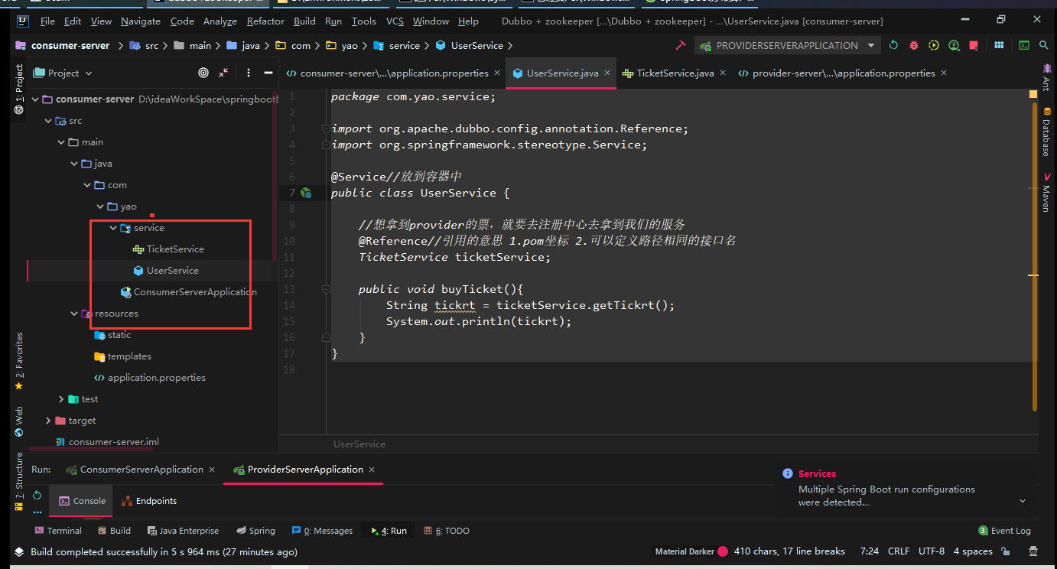Toggle the Terminal tool window
This screenshot has width=1057, height=569.
tap(58, 531)
